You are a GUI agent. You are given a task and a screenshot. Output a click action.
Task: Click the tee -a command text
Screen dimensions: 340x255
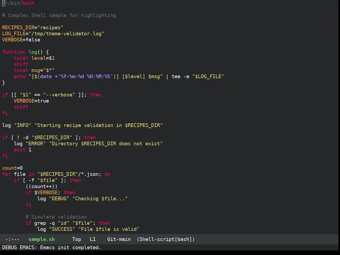point(180,76)
